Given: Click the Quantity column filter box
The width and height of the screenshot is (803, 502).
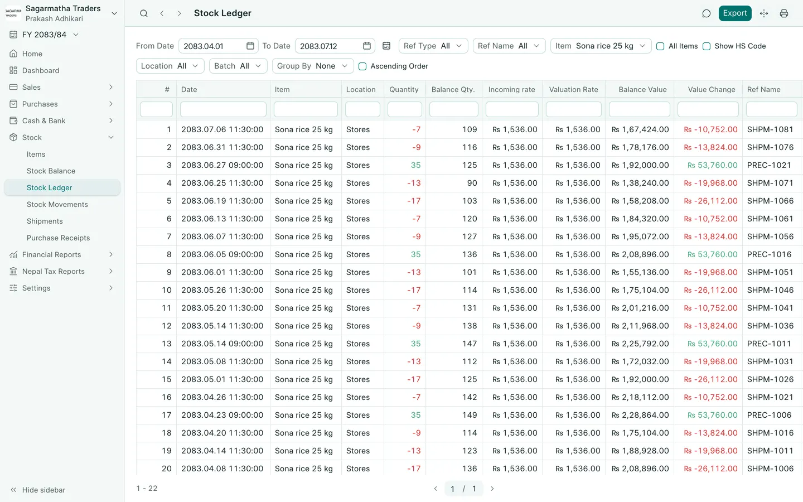Looking at the screenshot, I should (405, 109).
